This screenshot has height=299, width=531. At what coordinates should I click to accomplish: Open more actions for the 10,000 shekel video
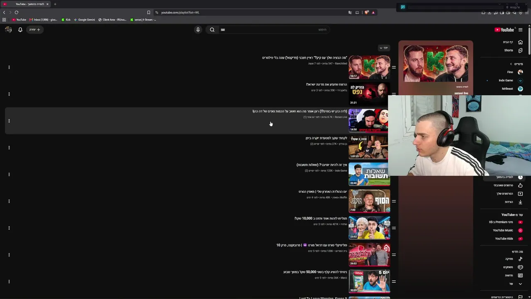coord(9,228)
